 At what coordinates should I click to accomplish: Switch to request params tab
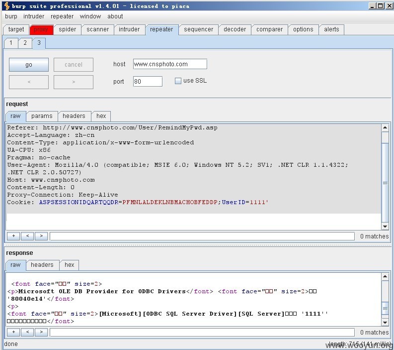(x=42, y=116)
